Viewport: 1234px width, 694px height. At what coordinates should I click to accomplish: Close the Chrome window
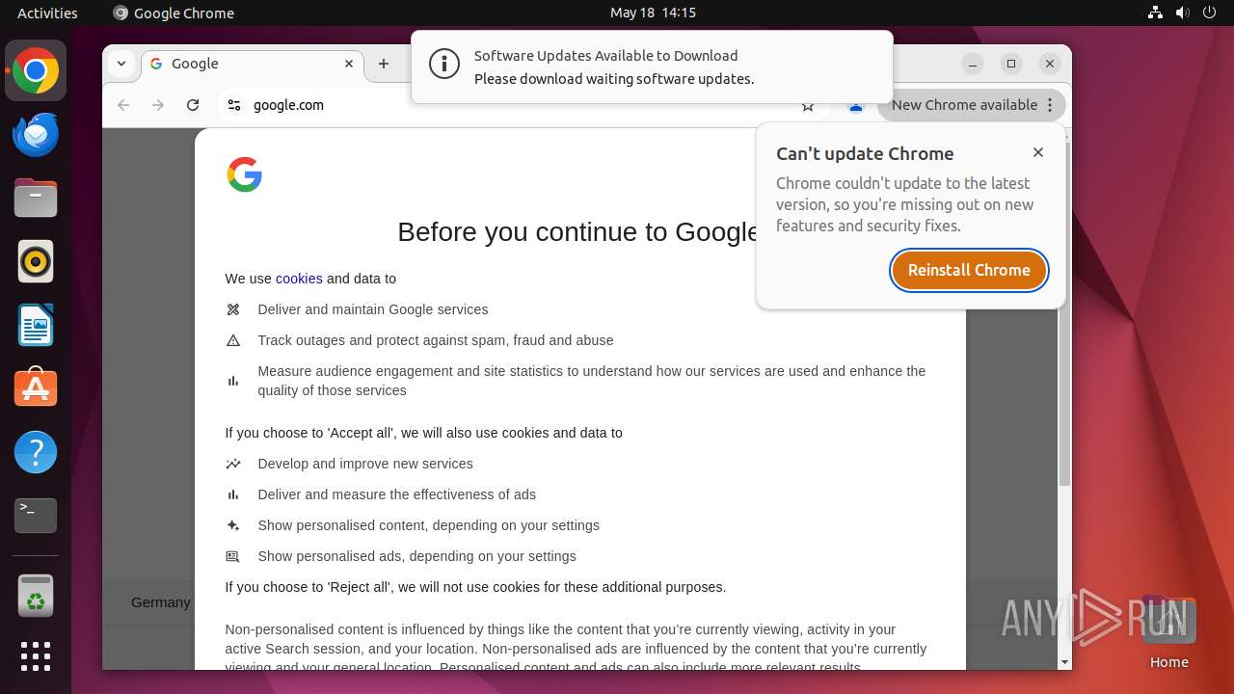(1050, 64)
